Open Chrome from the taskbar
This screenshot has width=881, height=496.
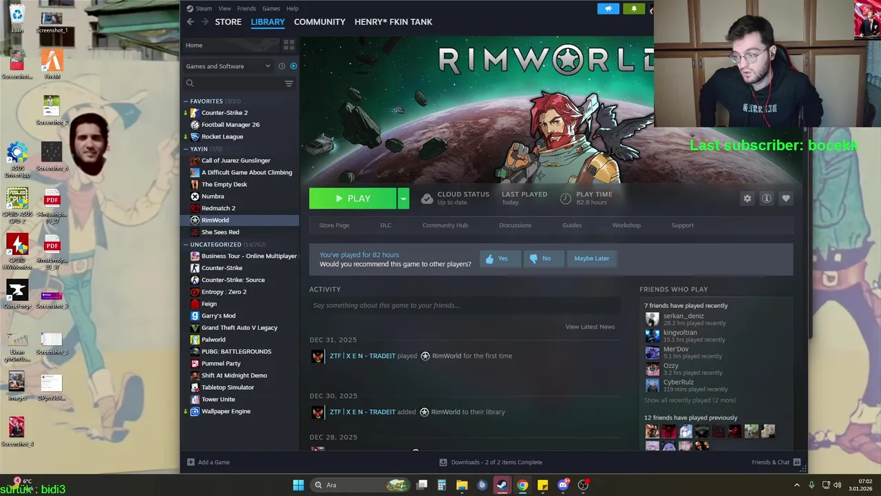click(x=522, y=485)
